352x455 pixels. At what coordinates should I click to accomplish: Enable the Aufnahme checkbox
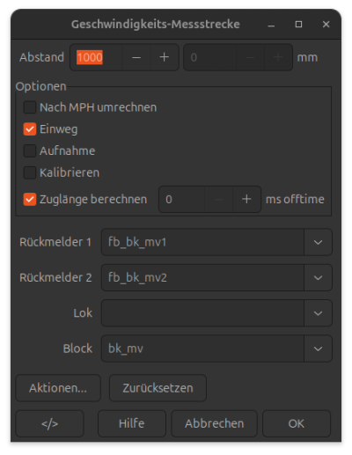coord(30,150)
